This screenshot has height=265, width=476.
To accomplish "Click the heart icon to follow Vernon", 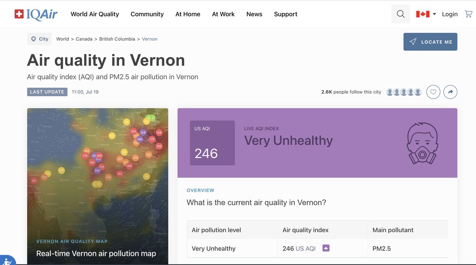I will pyautogui.click(x=433, y=92).
